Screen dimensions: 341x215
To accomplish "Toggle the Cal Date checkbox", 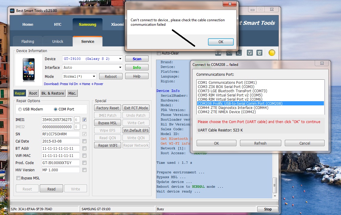I will click(85, 141).
